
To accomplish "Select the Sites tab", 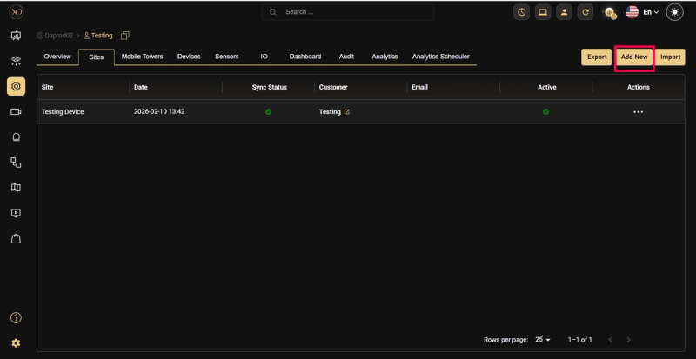I will click(x=97, y=57).
